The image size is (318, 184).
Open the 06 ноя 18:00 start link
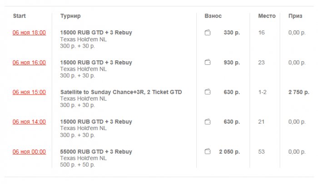point(29,33)
